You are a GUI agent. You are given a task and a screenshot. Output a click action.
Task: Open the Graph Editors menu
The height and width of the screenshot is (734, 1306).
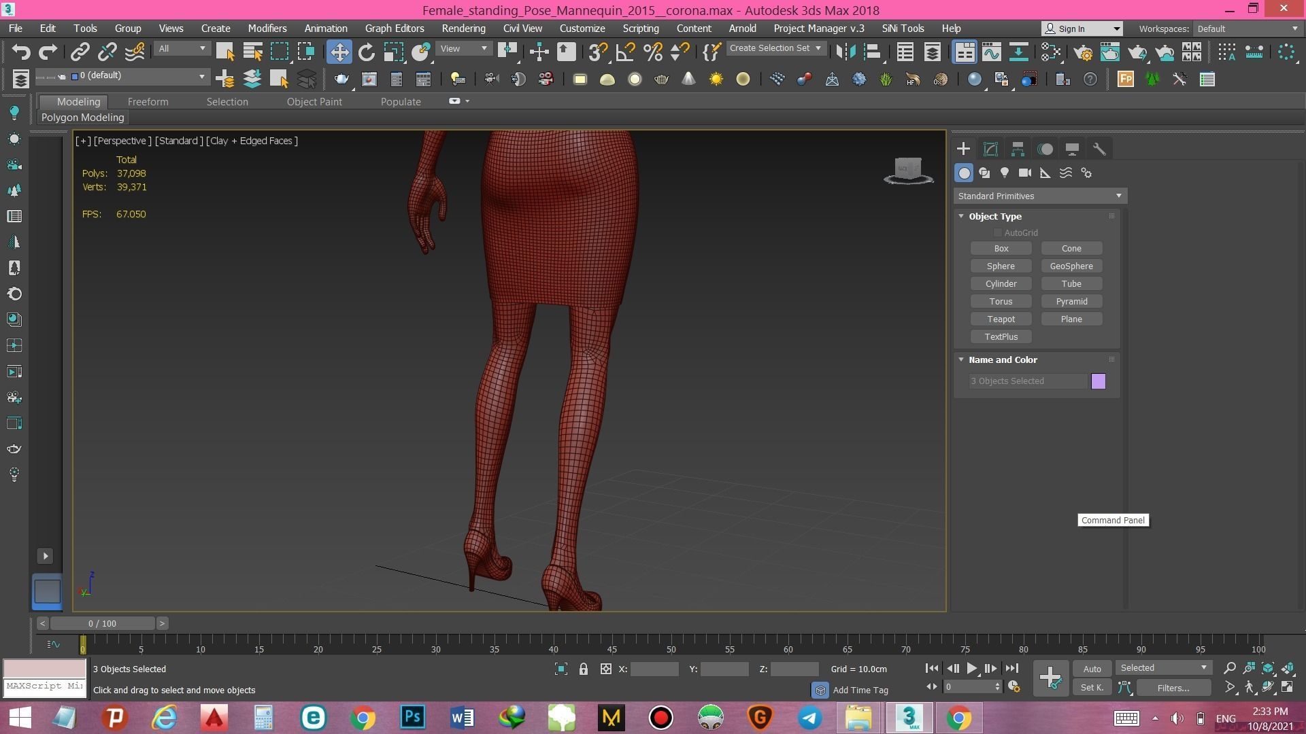(395, 29)
